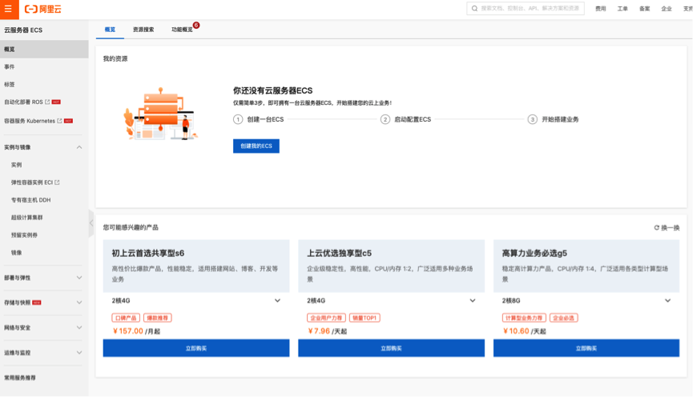Click the ¥7.96 price on c5 card
The image size is (693, 397).
pos(319,331)
